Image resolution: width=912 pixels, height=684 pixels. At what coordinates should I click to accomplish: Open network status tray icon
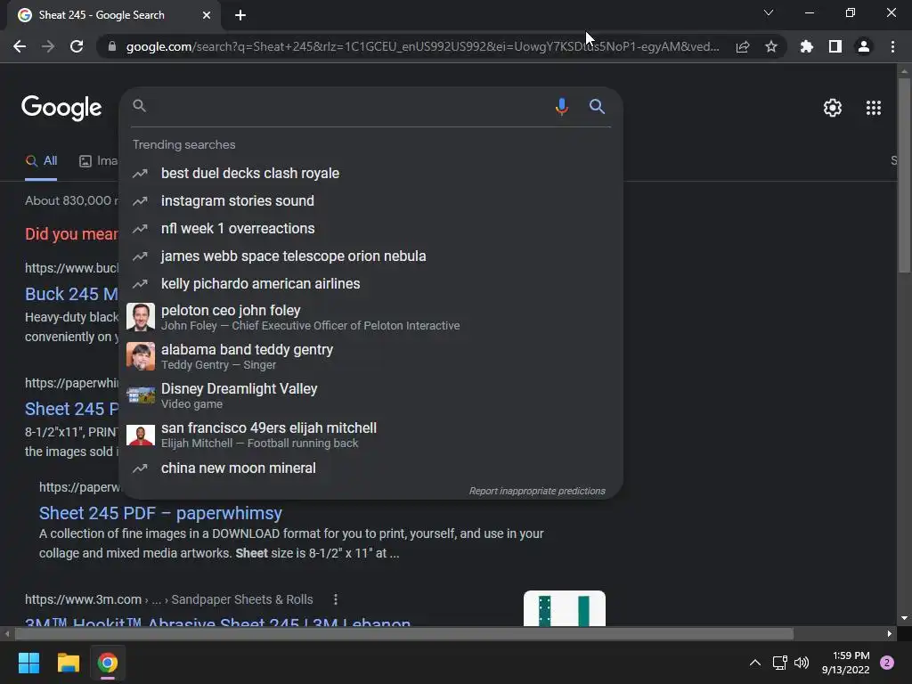tap(779, 663)
